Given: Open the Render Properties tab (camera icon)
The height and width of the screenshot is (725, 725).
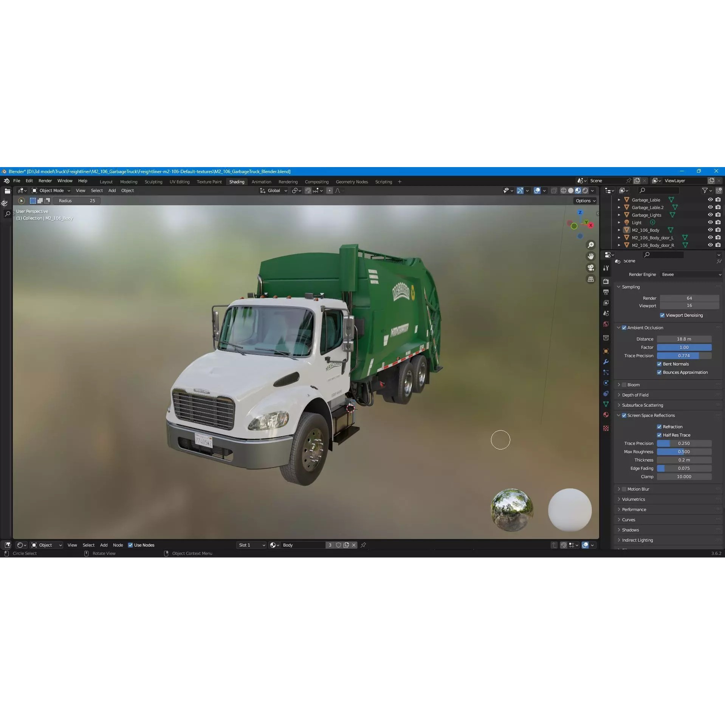Looking at the screenshot, I should 606,281.
